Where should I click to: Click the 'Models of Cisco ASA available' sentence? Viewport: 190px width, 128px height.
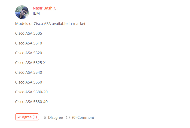[x=51, y=24]
